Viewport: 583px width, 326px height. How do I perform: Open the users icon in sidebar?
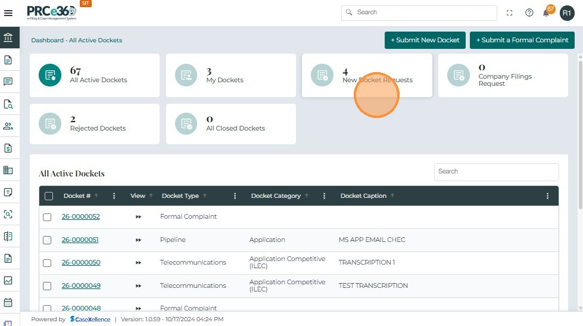point(8,126)
